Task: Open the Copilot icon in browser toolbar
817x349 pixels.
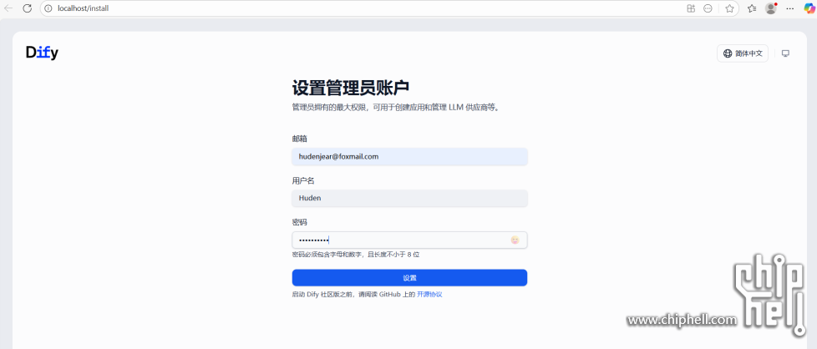Action: (809, 8)
